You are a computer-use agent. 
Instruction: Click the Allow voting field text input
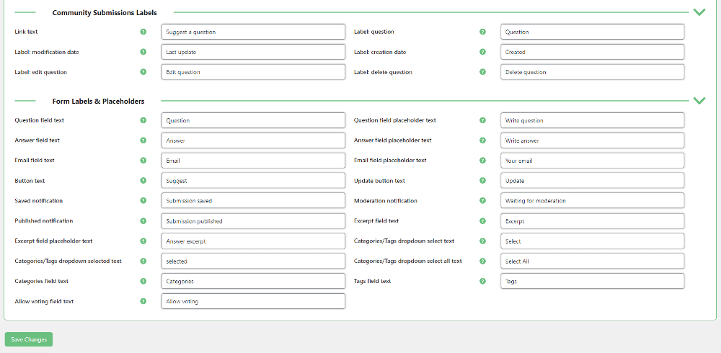point(253,301)
